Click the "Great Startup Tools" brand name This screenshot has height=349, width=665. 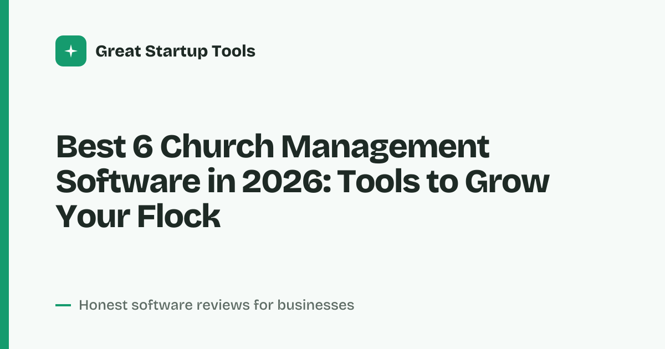click(175, 52)
